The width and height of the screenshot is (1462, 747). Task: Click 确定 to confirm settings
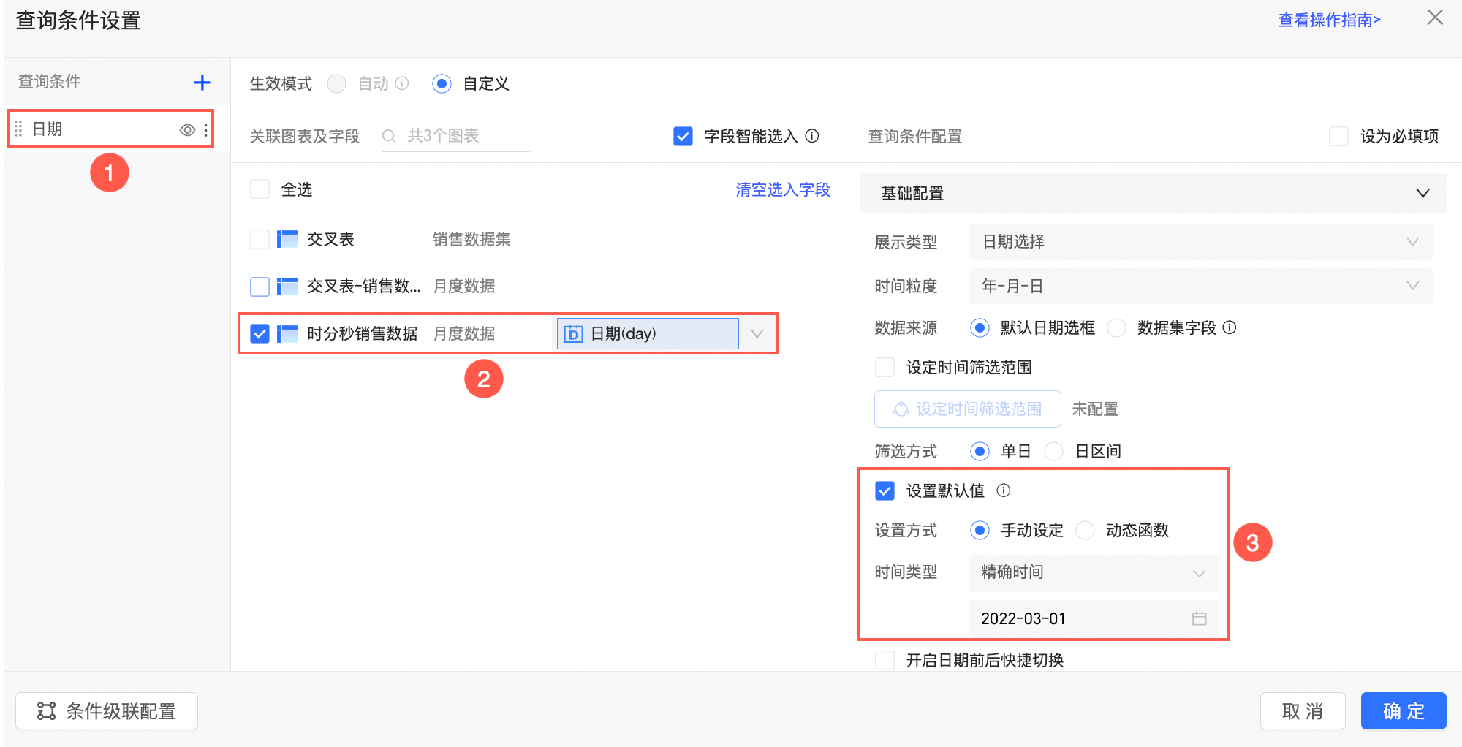coord(1404,711)
